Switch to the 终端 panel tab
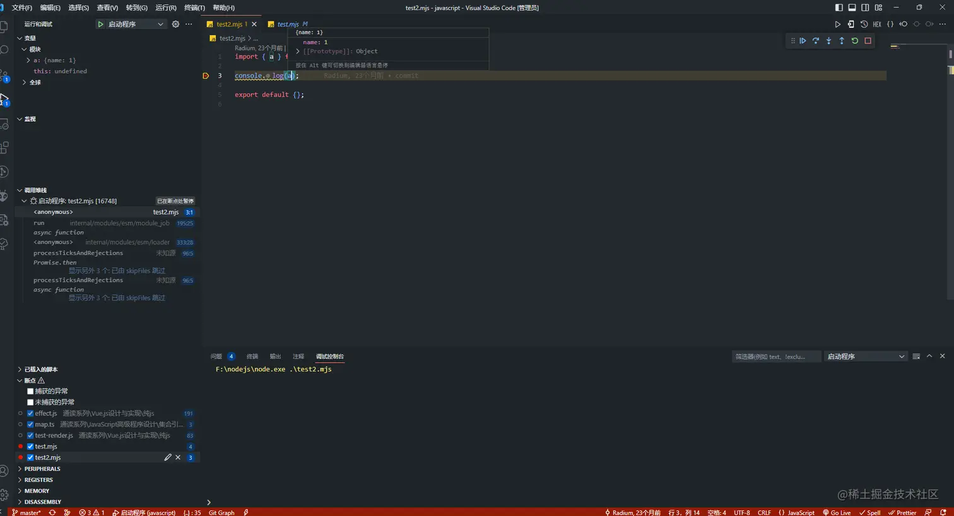The width and height of the screenshot is (954, 516). click(252, 356)
